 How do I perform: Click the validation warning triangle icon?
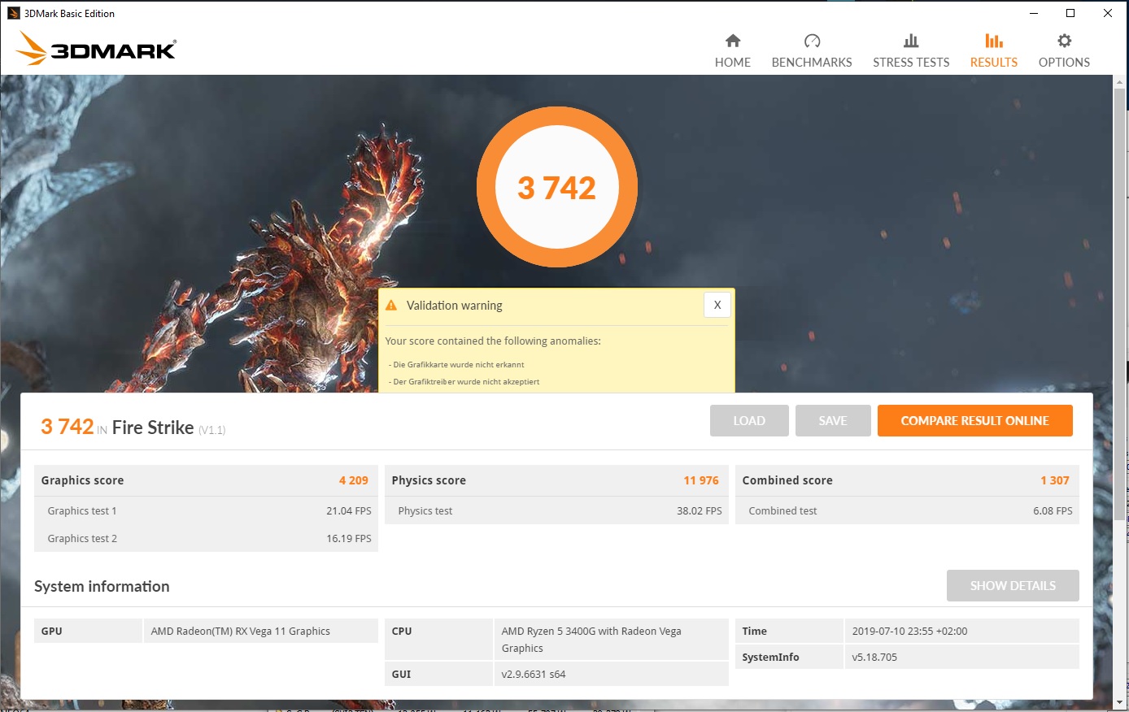pos(391,306)
